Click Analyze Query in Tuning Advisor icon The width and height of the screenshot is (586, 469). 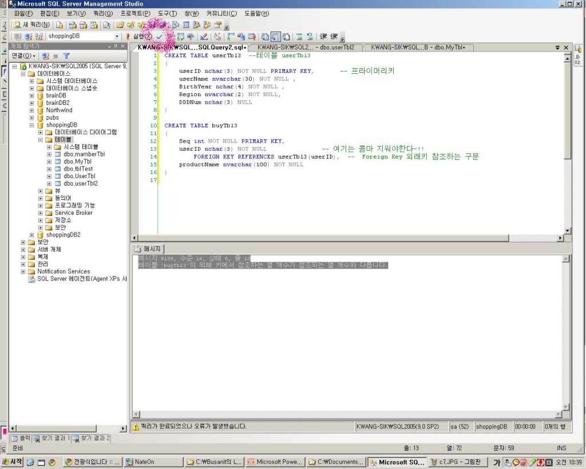(191, 36)
